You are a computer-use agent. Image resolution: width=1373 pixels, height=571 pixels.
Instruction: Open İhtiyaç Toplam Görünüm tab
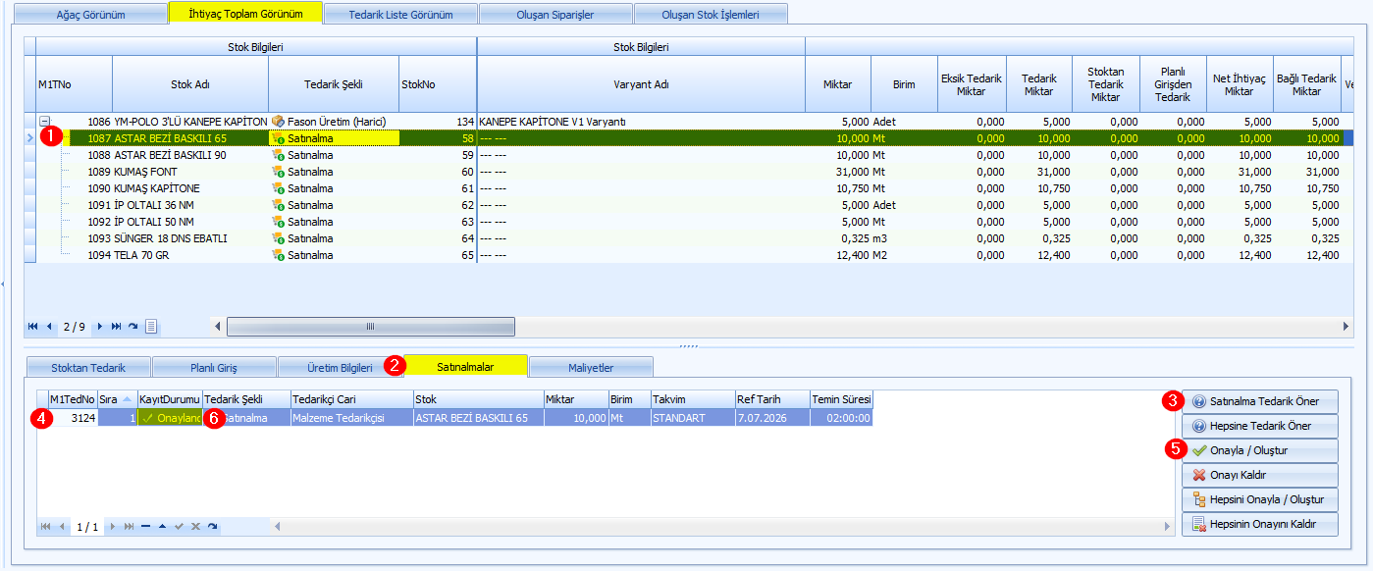(245, 14)
